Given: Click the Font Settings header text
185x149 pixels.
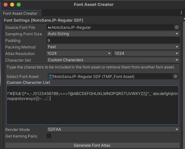Looking at the screenshot, I should [43, 20].
